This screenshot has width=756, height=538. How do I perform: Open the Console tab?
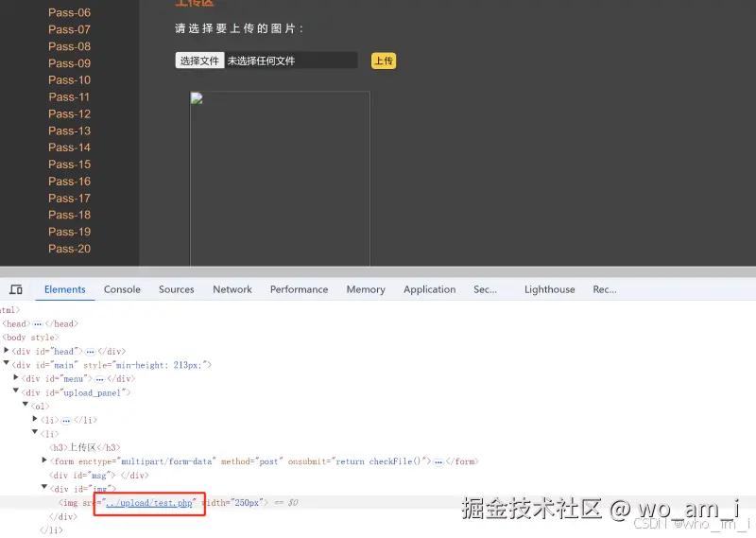click(x=122, y=289)
